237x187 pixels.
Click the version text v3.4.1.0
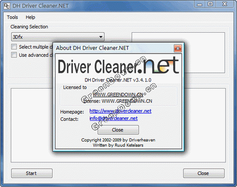(142, 80)
